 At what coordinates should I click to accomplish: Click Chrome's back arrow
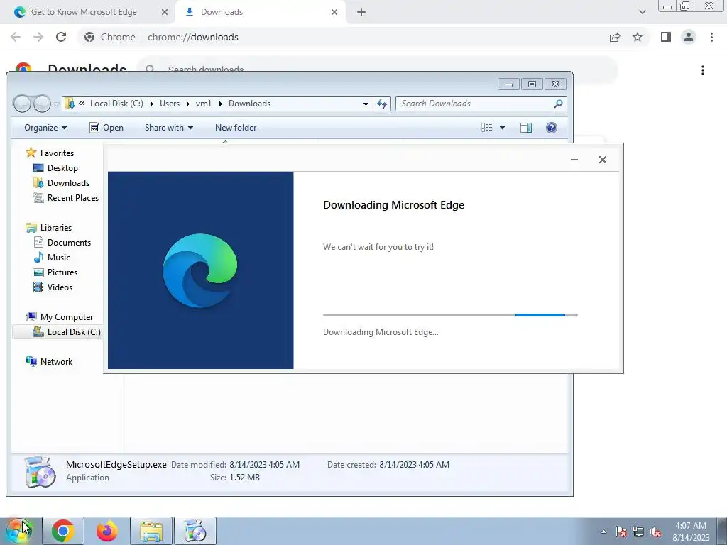16,37
